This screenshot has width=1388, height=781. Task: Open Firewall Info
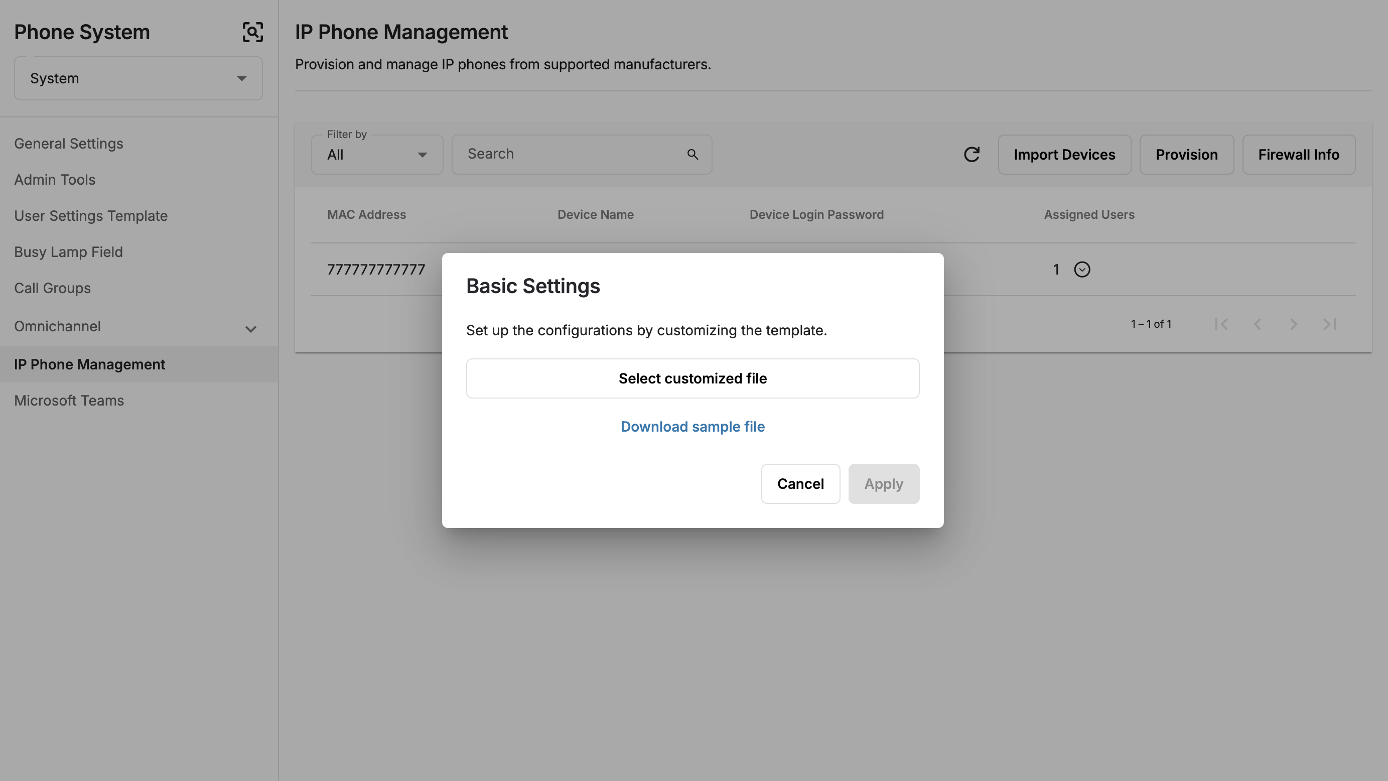[1299, 155]
